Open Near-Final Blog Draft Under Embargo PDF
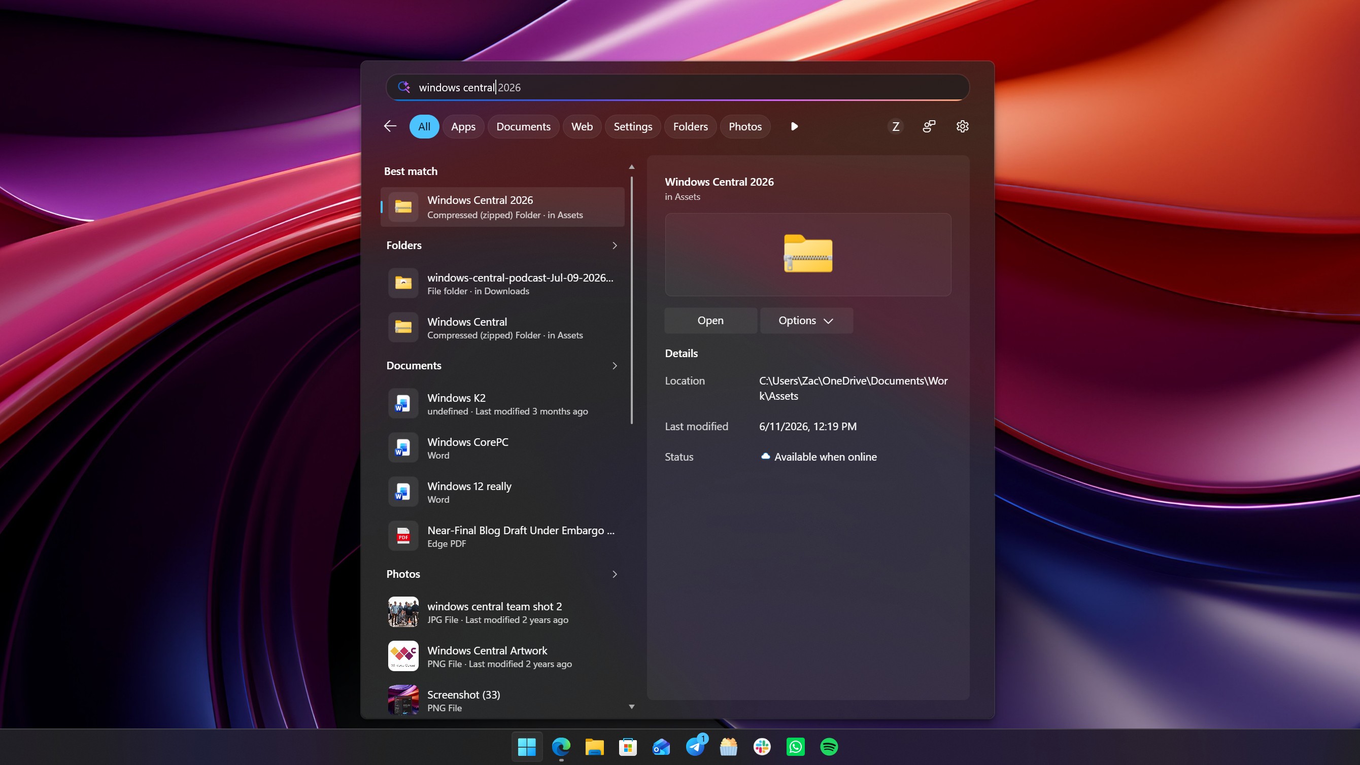 [502, 536]
